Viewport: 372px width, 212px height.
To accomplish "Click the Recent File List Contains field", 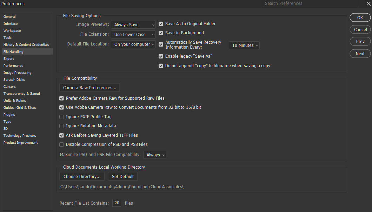I will coord(117,203).
